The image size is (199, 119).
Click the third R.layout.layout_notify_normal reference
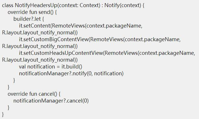click(x=38, y=60)
